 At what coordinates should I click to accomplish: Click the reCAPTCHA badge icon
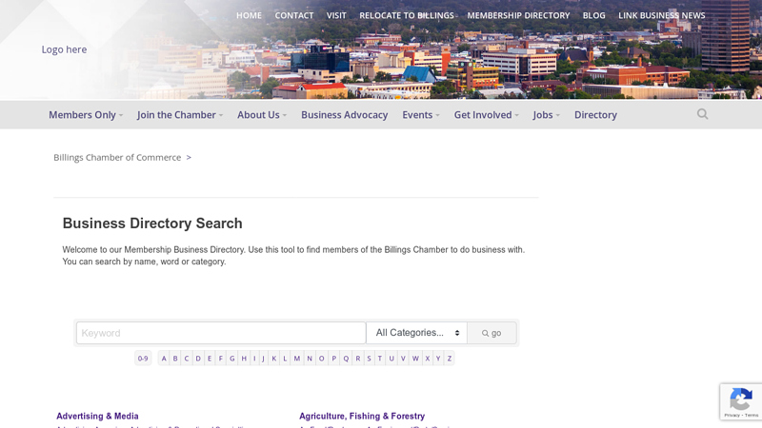click(x=741, y=399)
